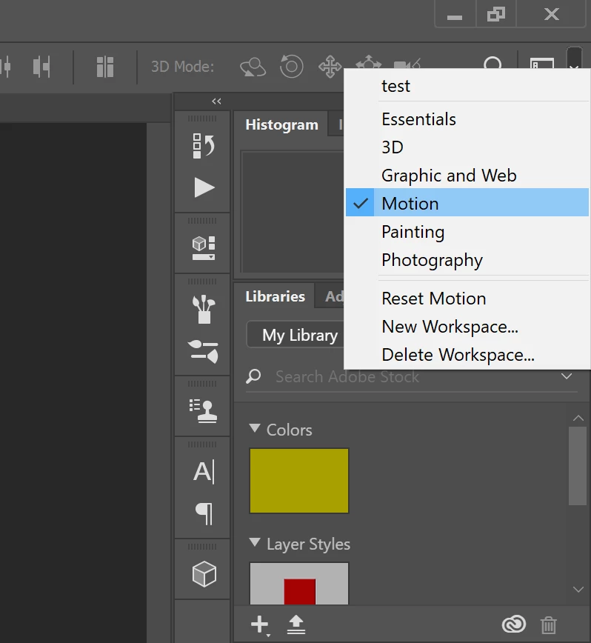Open the 3D panel cube icon
This screenshot has width=591, height=643.
click(x=204, y=574)
